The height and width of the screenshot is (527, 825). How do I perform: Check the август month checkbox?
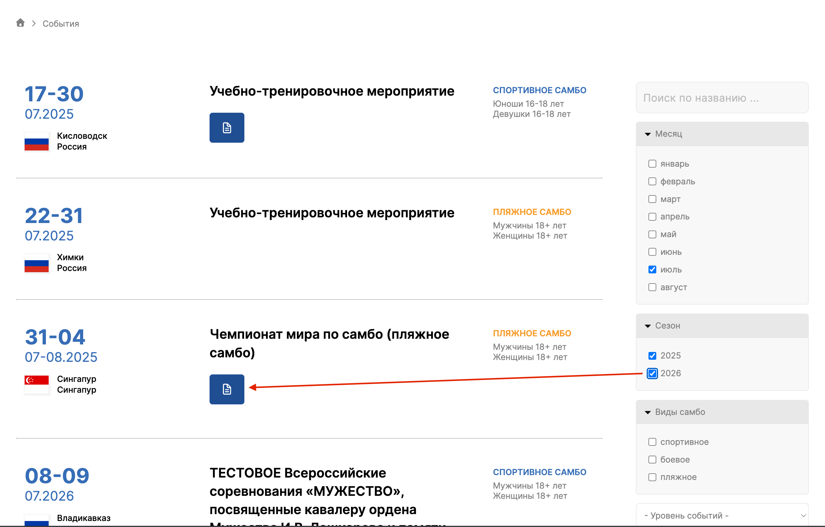pos(652,287)
